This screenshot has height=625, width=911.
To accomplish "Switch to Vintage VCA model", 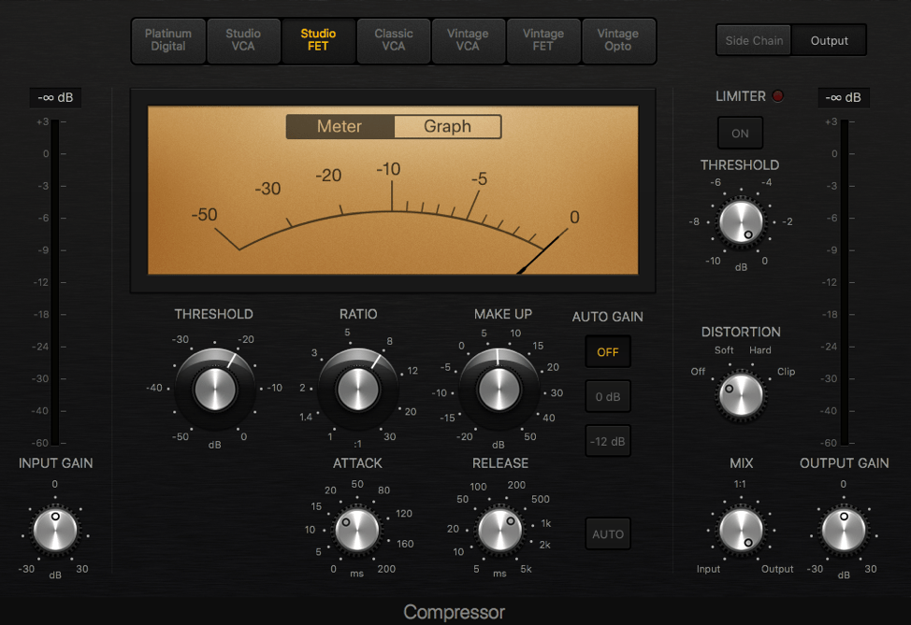I will [468, 40].
